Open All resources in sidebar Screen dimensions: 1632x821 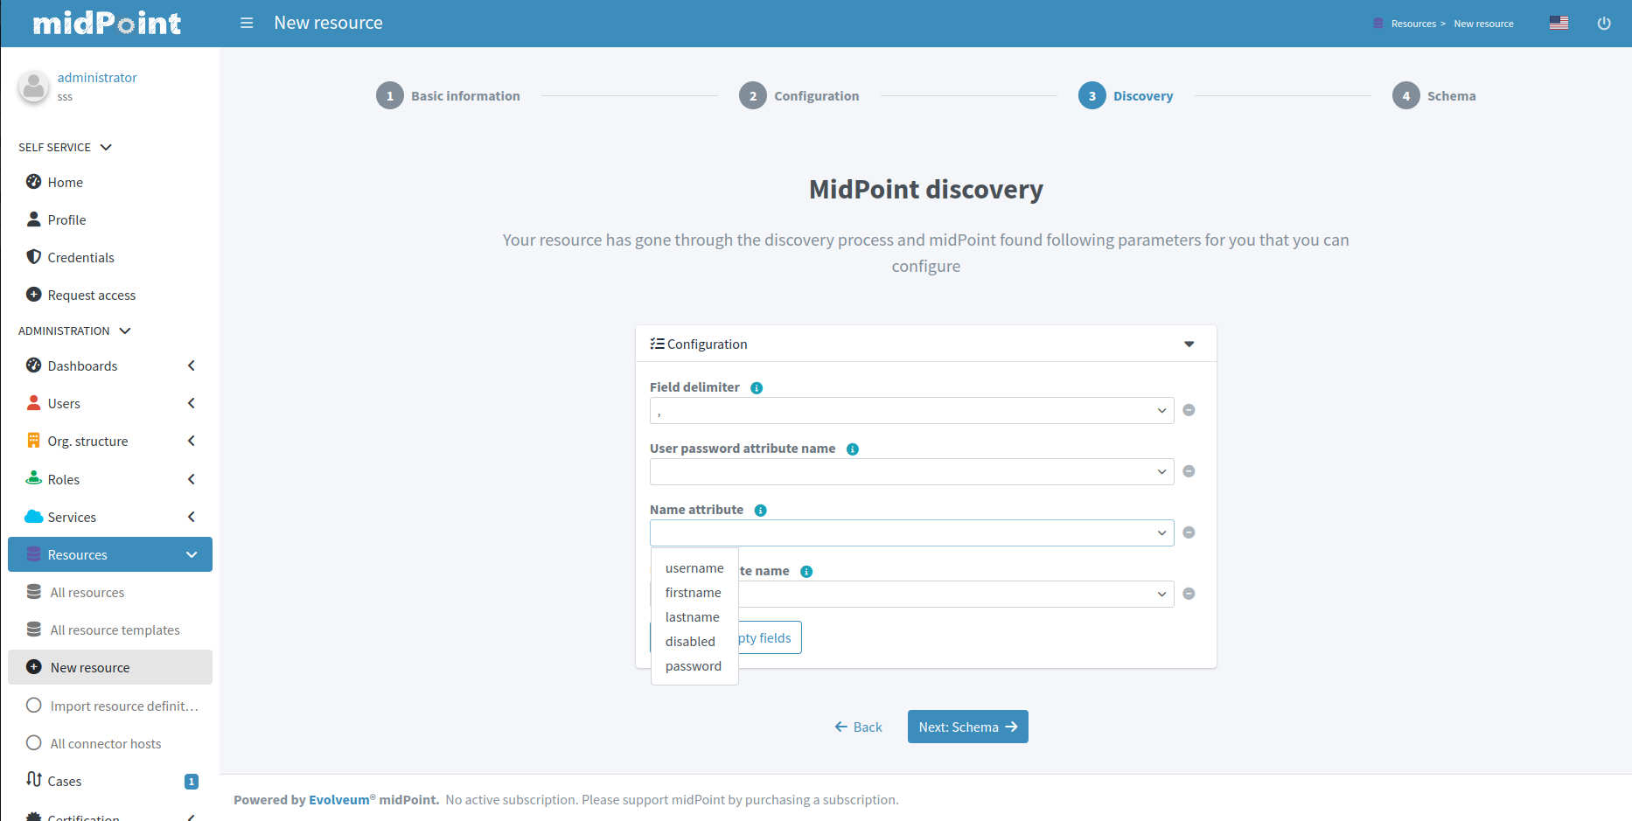click(x=87, y=593)
